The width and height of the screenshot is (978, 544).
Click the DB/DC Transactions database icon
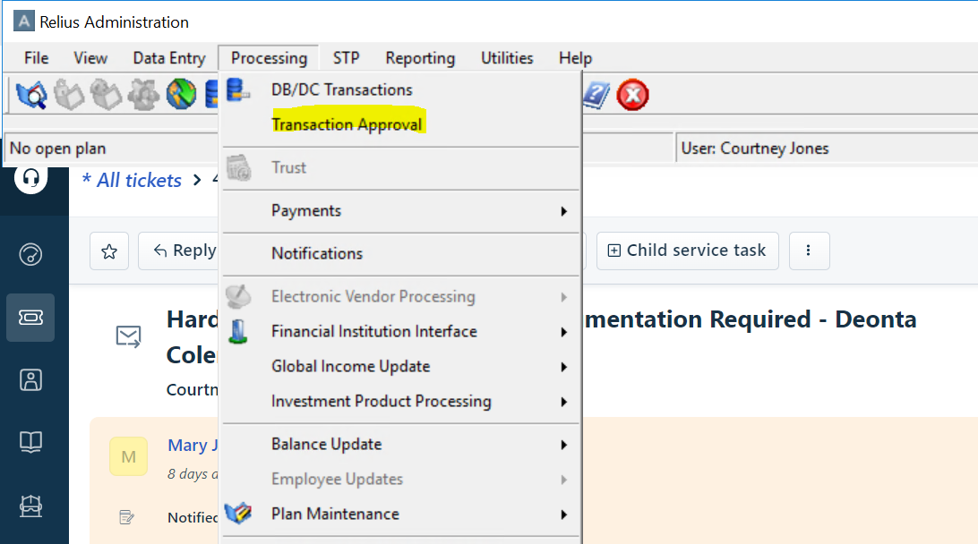click(x=237, y=89)
